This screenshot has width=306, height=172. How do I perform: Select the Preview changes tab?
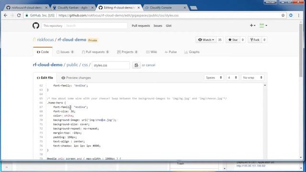[x=76, y=77]
